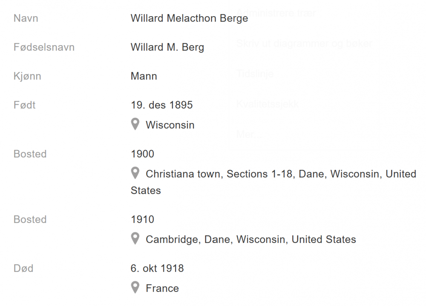
Task: Click the name Willard Melacthon Berge
Action: tap(189, 18)
